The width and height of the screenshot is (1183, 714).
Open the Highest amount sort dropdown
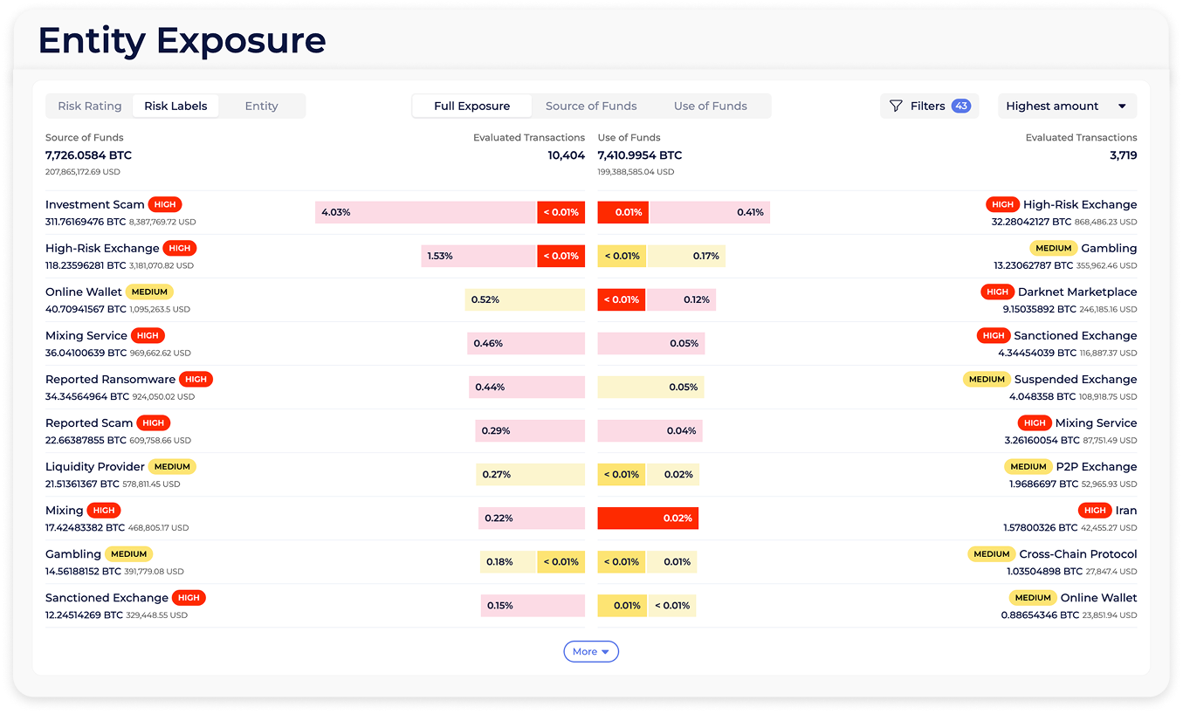pos(1067,106)
